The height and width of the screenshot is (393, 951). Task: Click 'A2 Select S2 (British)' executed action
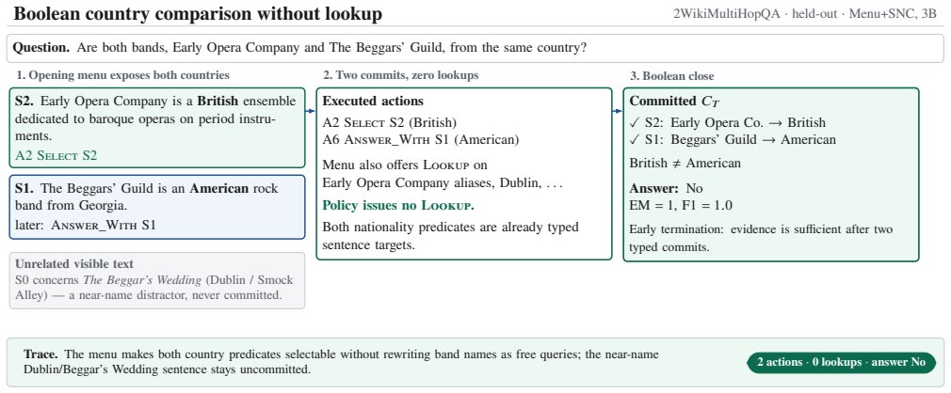pos(390,123)
